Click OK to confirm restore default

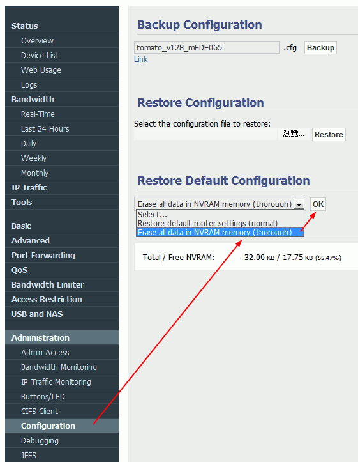[x=318, y=204]
